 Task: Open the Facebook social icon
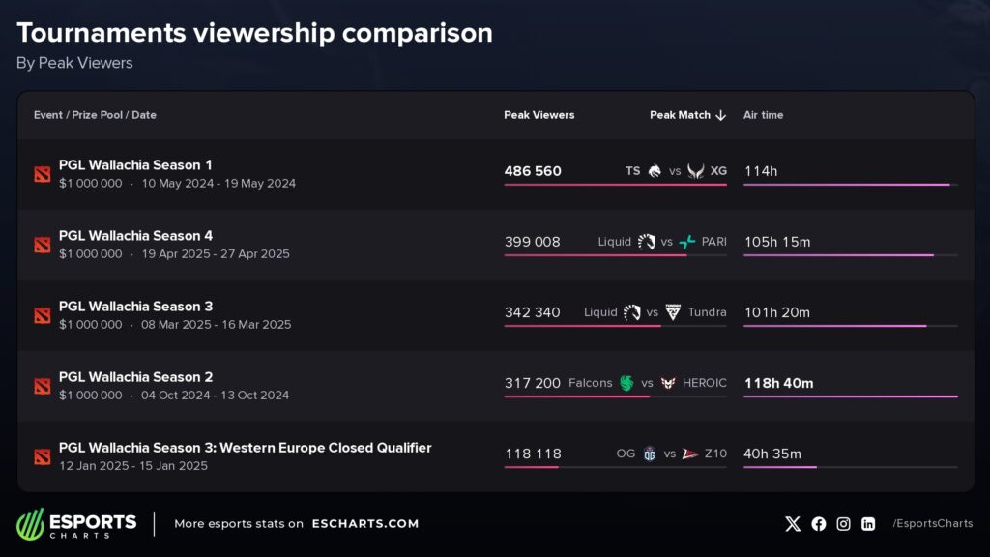(819, 523)
